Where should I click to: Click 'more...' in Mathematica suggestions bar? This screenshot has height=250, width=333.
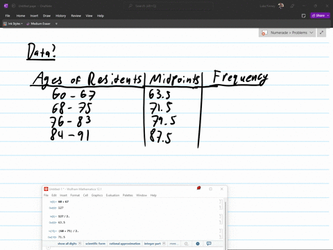click(x=173, y=244)
